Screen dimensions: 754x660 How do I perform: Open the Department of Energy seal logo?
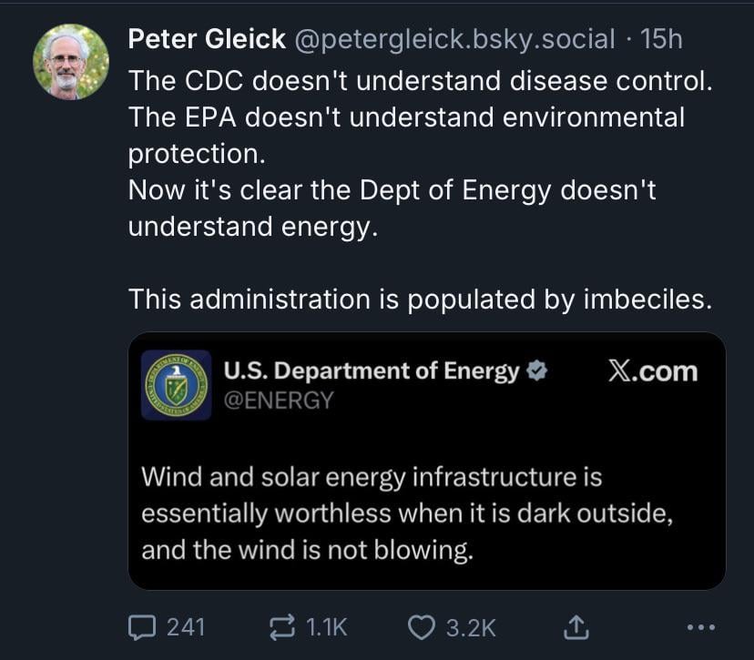click(x=177, y=385)
